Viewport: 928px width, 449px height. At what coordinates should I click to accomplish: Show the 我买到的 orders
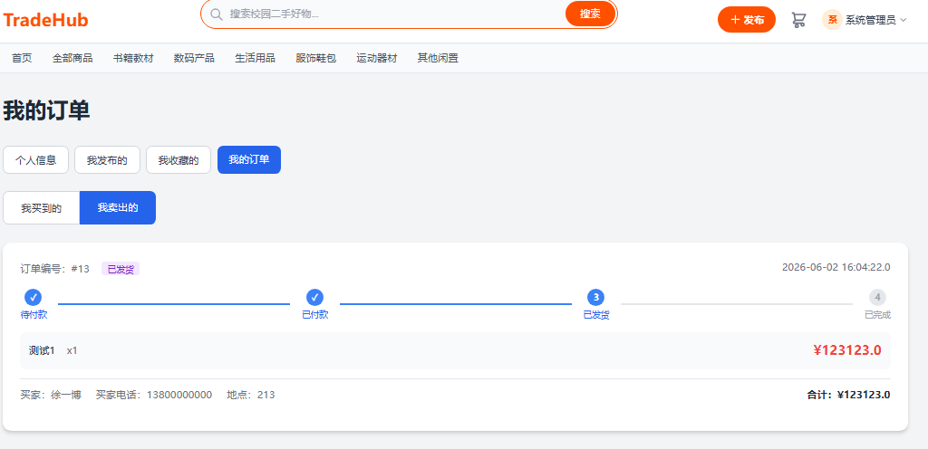pos(42,208)
